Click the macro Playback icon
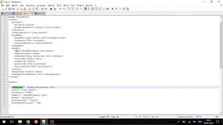The width and height of the screenshot is (223, 125). click(120, 9)
